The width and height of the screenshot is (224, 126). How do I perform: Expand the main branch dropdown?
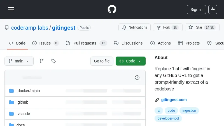tap(19, 61)
